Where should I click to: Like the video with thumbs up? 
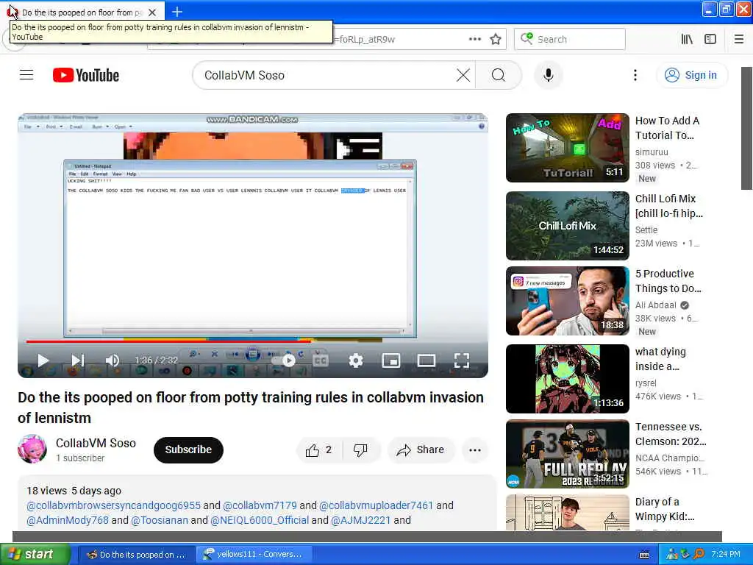[319, 450]
